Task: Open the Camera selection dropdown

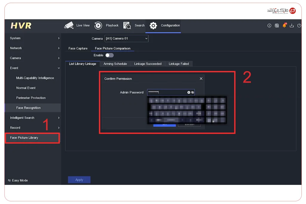Action: pos(126,39)
